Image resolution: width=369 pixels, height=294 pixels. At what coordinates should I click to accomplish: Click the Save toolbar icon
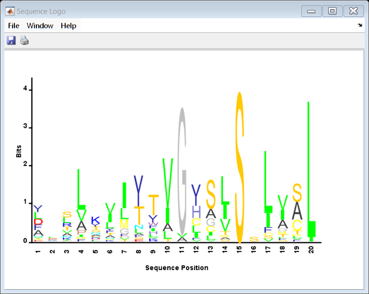tap(11, 41)
